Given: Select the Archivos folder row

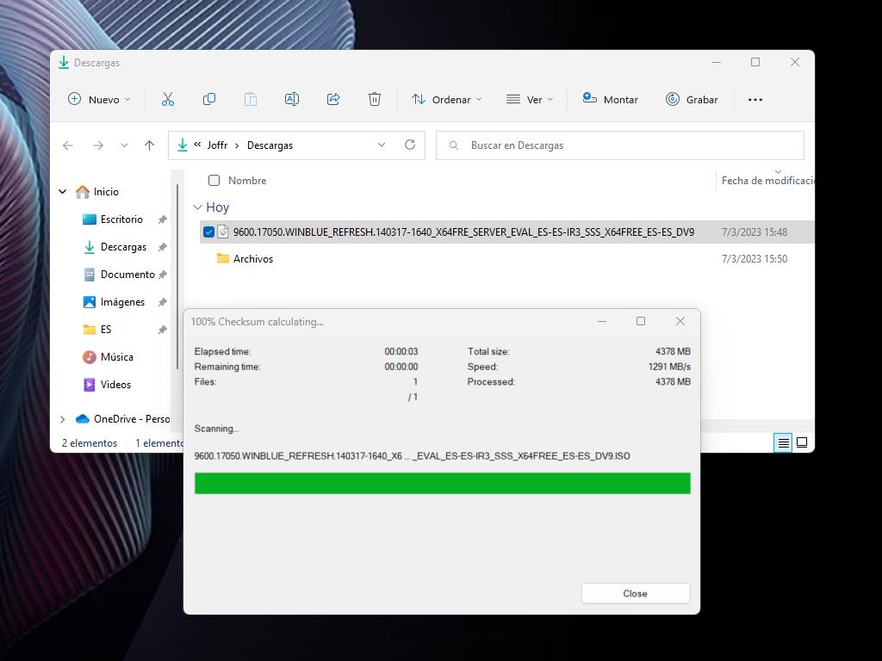Looking at the screenshot, I should click(x=506, y=259).
